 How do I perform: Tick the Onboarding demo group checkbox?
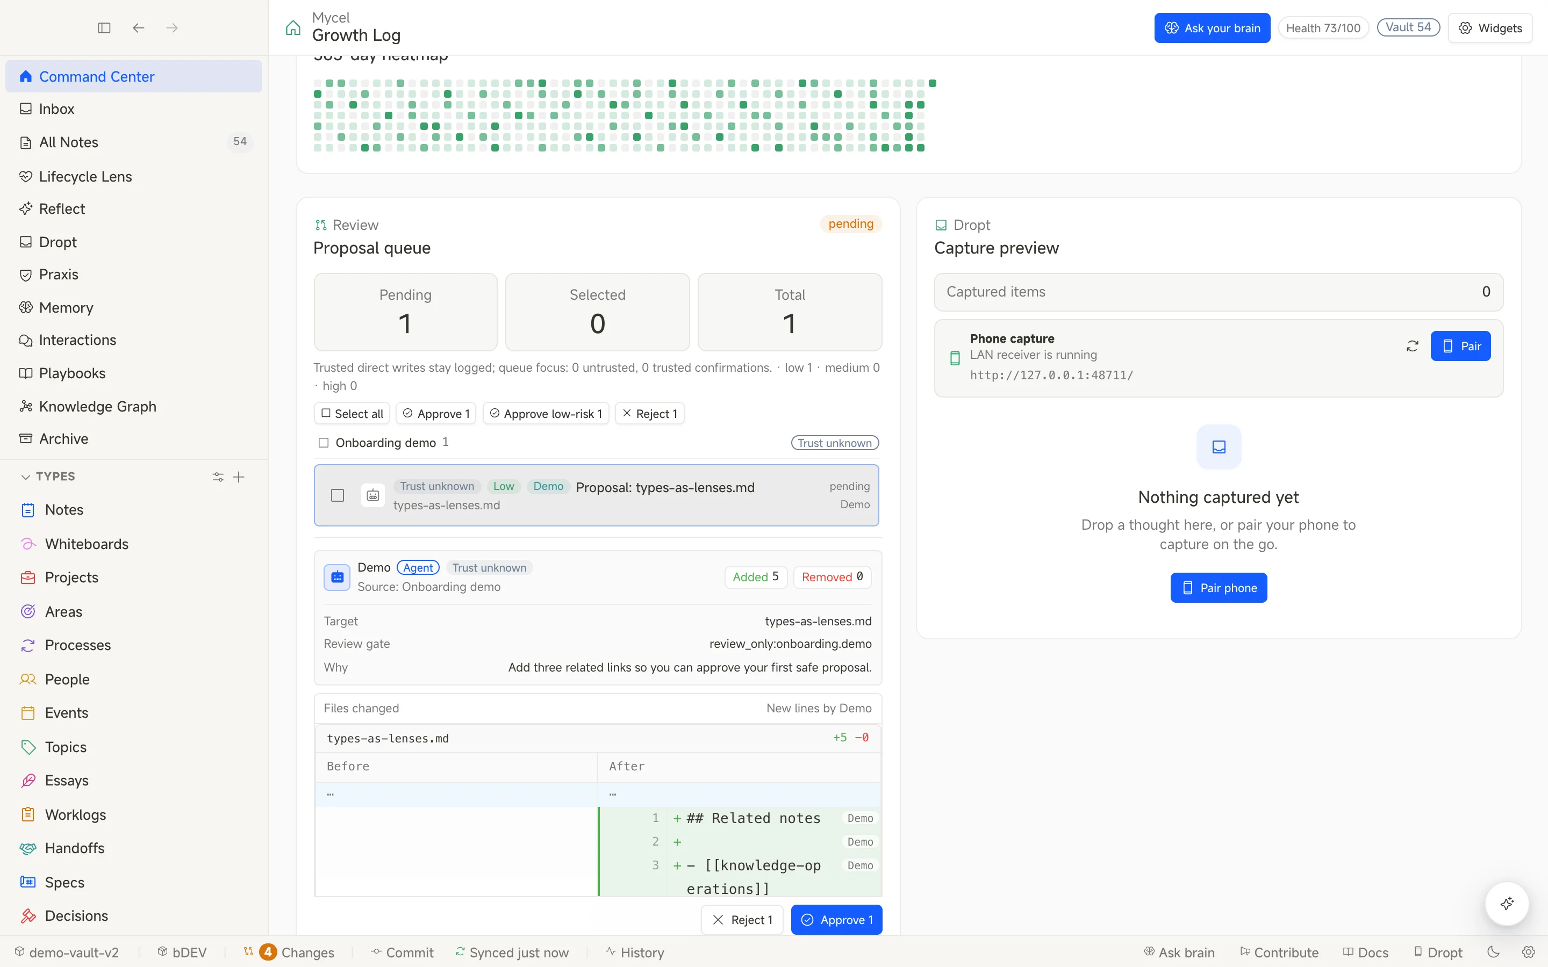324,443
